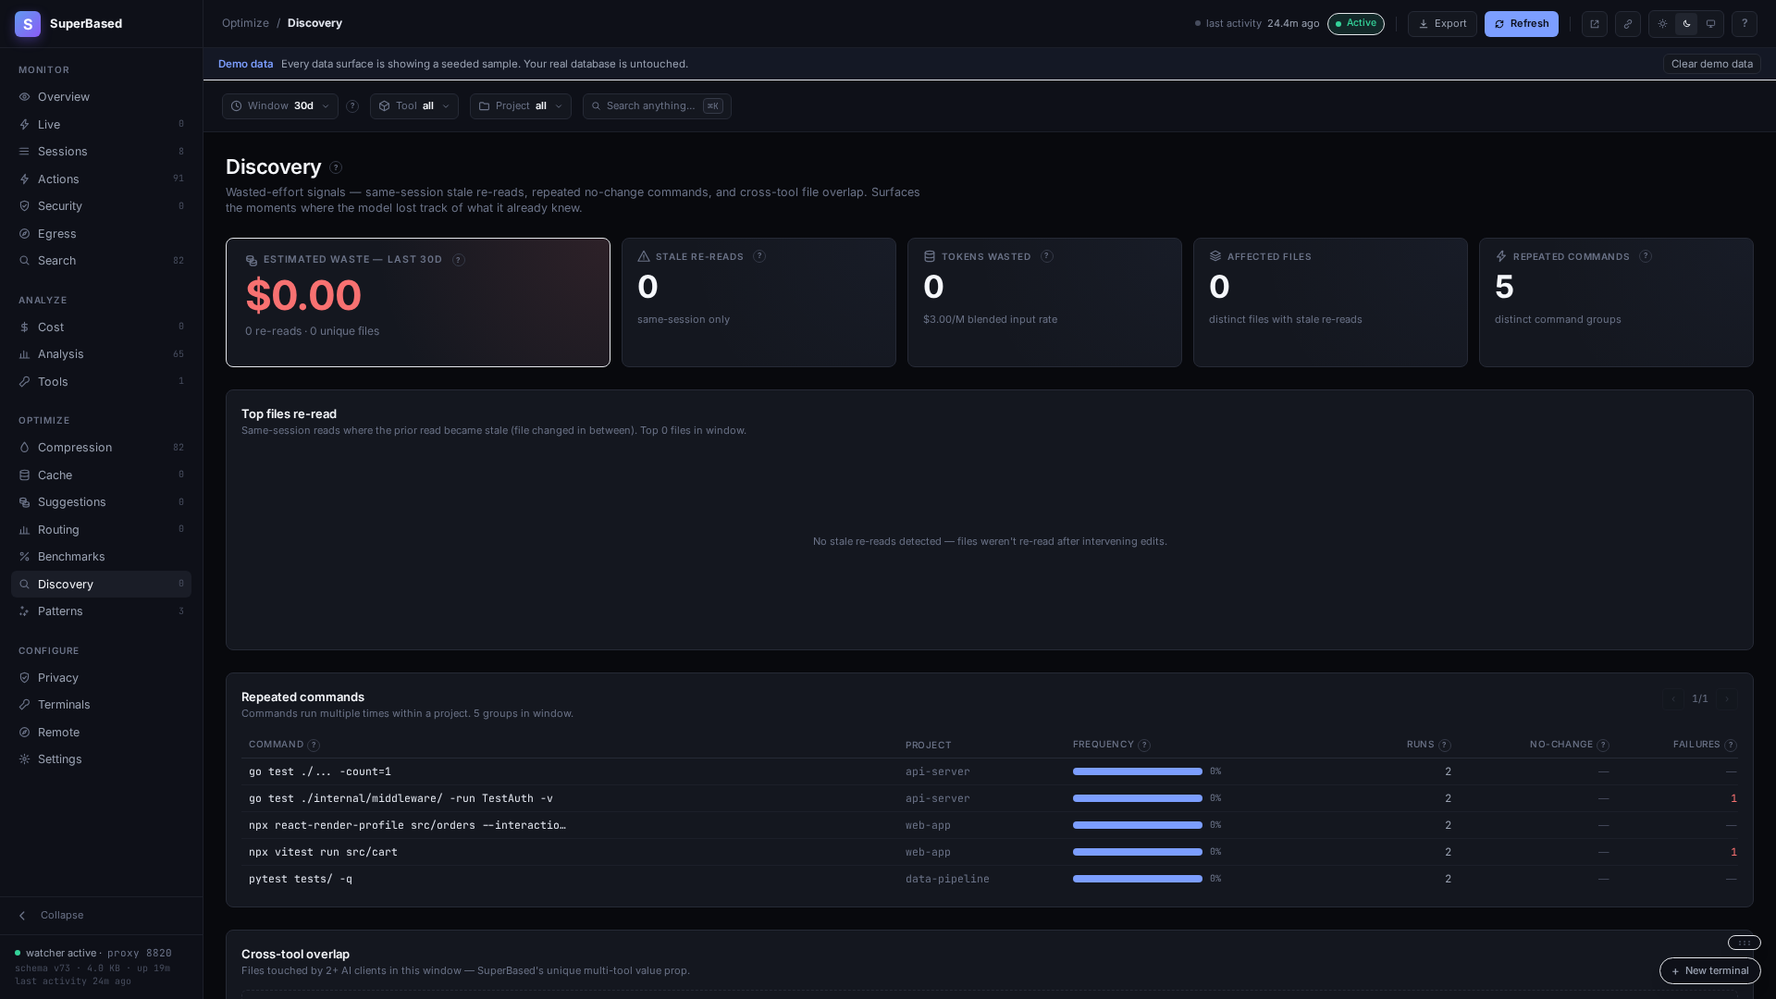Click the Benchmarks percent icon
Image resolution: width=1776 pixels, height=999 pixels.
point(25,557)
